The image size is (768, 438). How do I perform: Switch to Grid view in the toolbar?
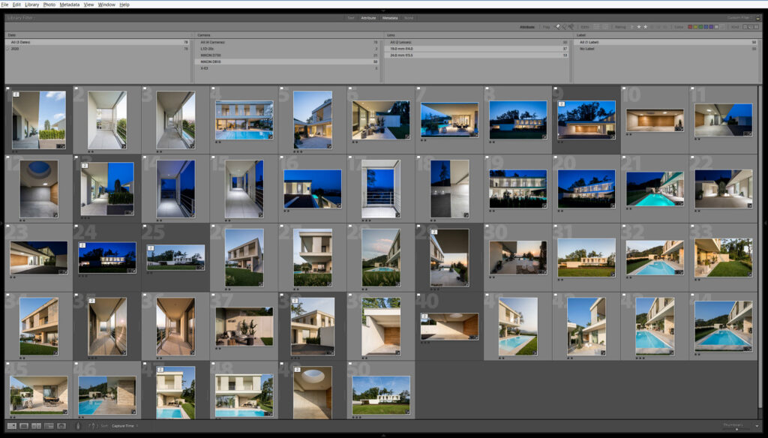point(11,426)
